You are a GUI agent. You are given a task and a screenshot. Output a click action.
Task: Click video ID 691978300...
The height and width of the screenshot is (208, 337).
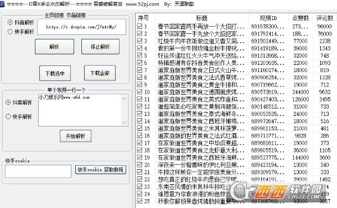click(x=268, y=27)
